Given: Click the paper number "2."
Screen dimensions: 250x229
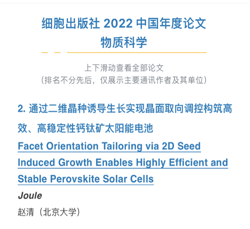Looking at the screenshot, I should pos(22,109).
